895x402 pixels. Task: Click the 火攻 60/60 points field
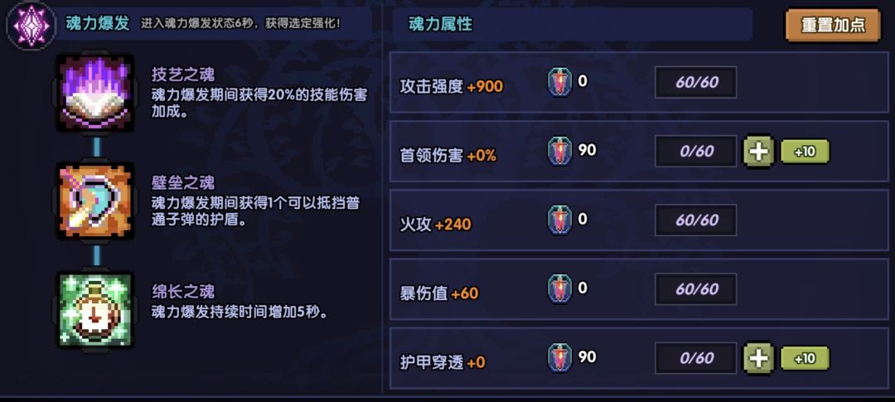pyautogui.click(x=696, y=220)
